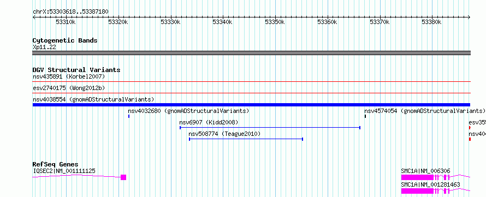Click the RefSeq Genes track title
The width and height of the screenshot is (486, 197).
pos(55,164)
